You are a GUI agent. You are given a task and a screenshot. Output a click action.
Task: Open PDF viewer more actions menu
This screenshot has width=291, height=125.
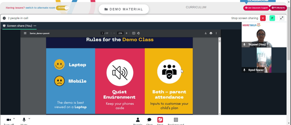[x=216, y=33]
